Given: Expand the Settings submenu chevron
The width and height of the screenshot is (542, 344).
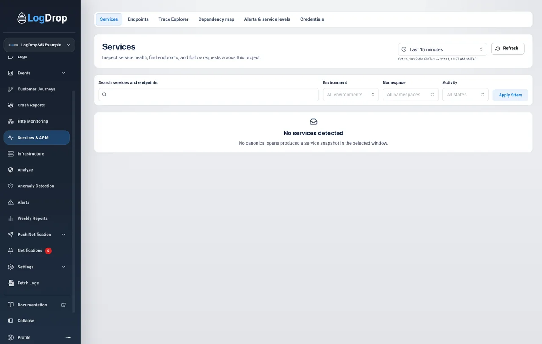Looking at the screenshot, I should click(x=64, y=267).
